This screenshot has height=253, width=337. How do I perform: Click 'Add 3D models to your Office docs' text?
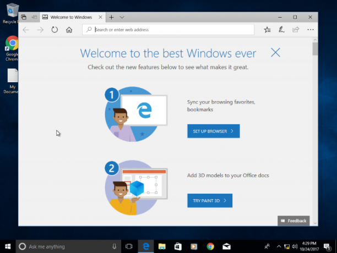point(228,175)
